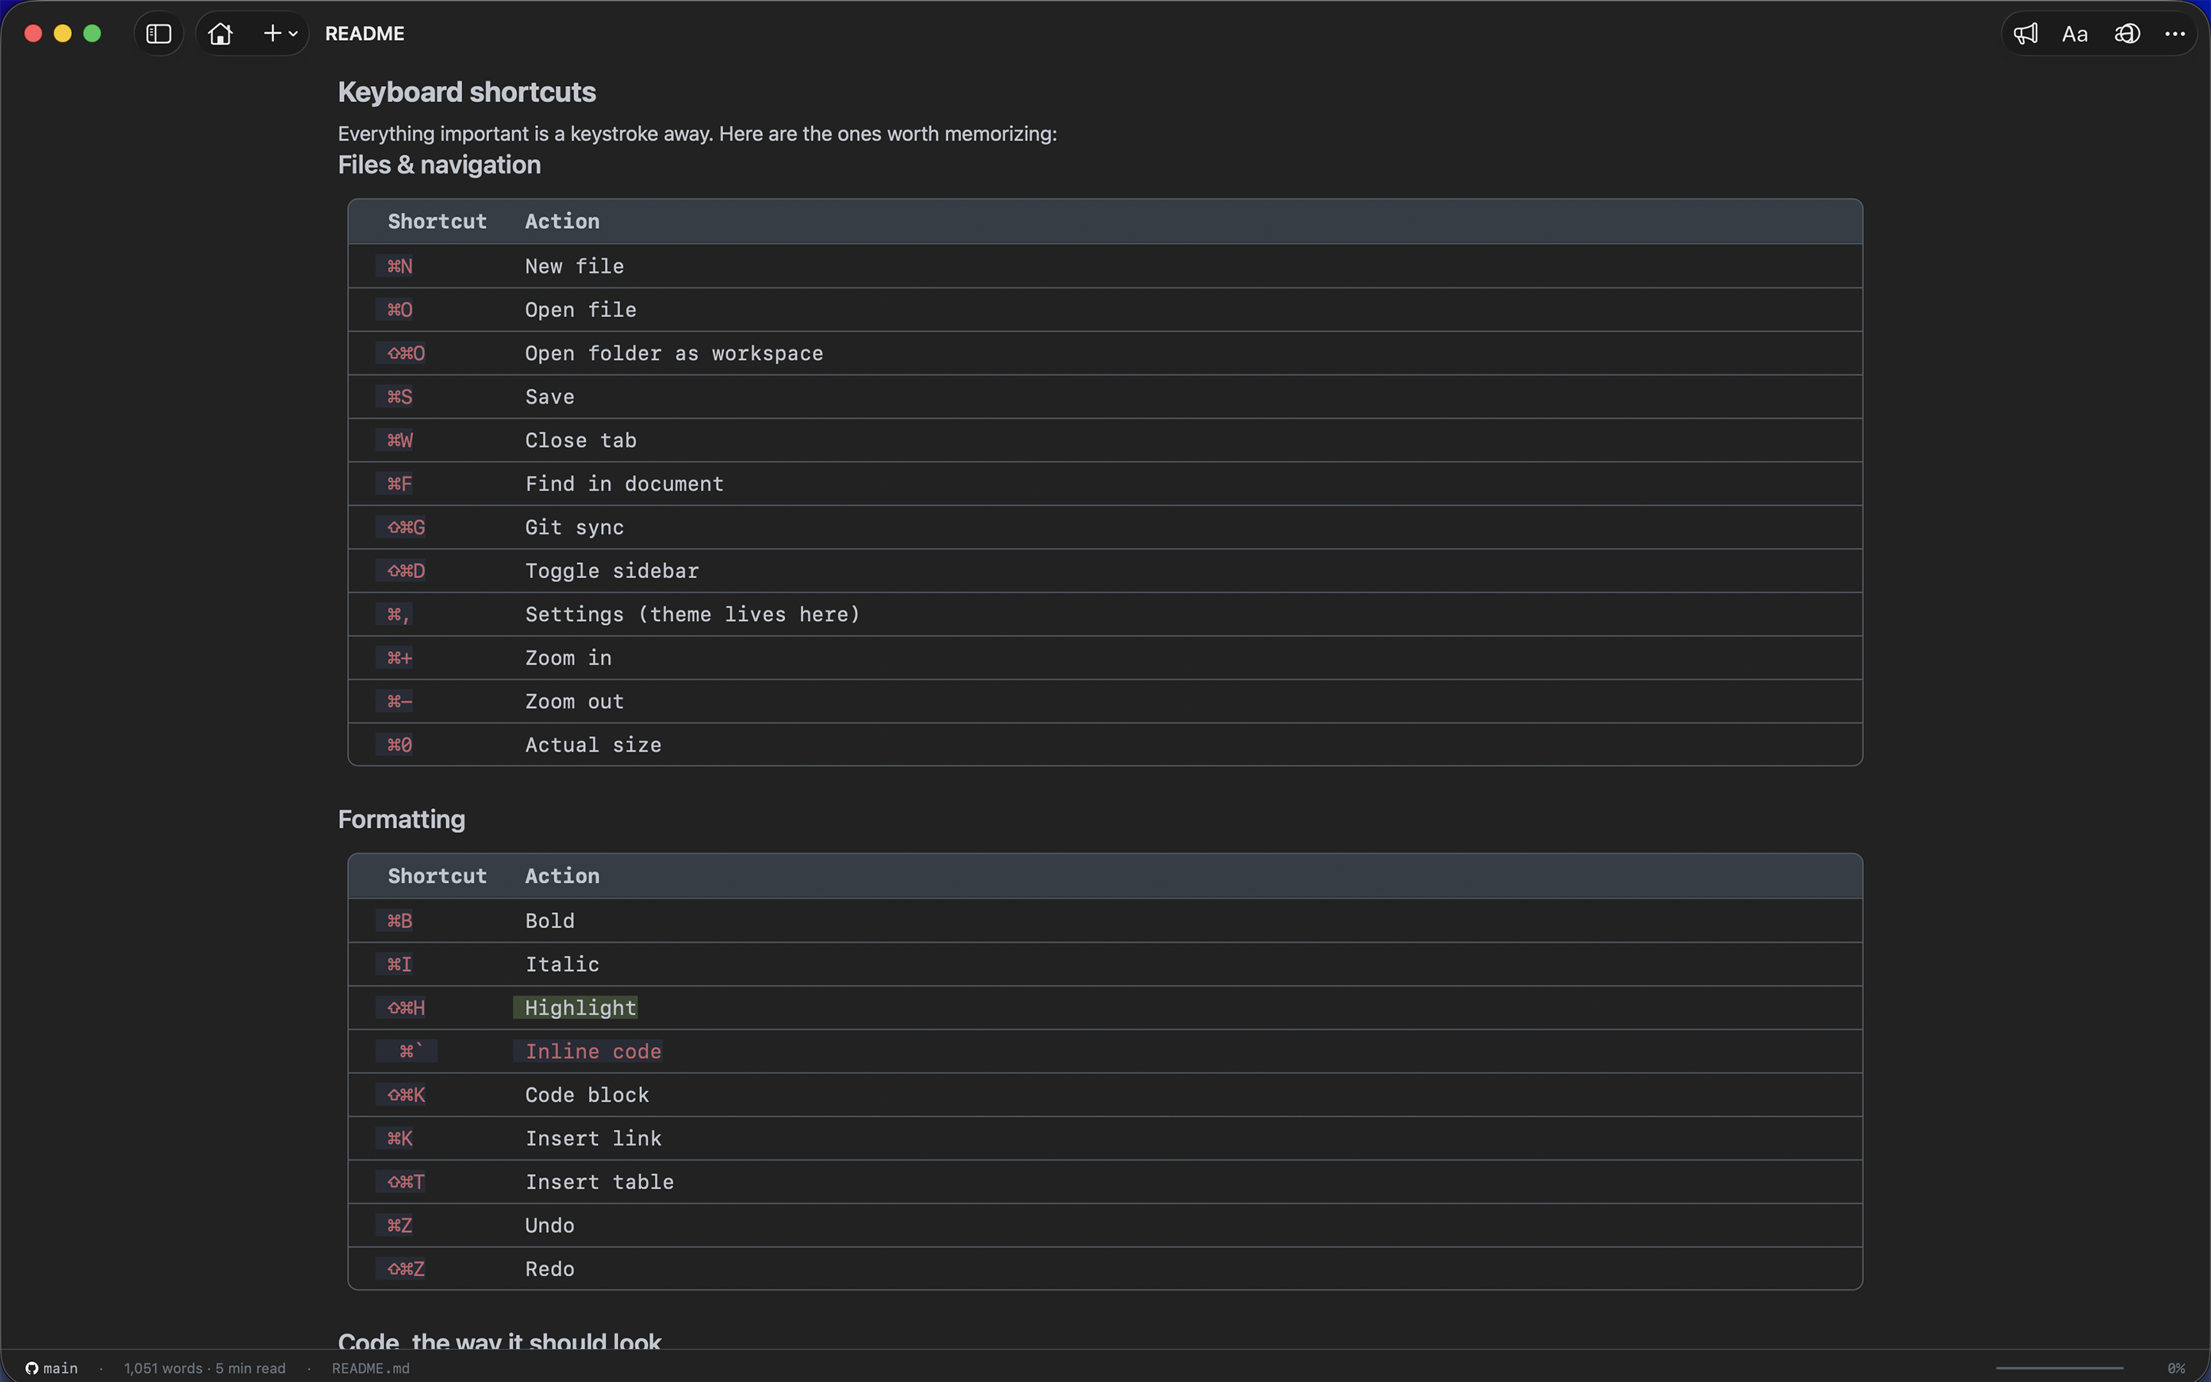Click the Code block cell

tap(587, 1095)
